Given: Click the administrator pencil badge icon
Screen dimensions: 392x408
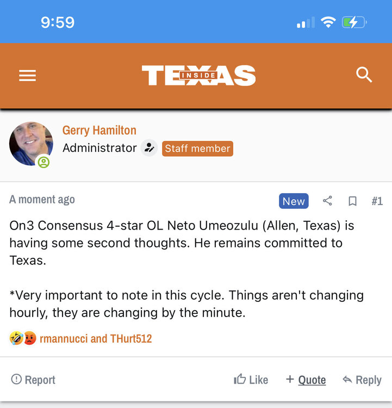Looking at the screenshot, I should tap(149, 148).
